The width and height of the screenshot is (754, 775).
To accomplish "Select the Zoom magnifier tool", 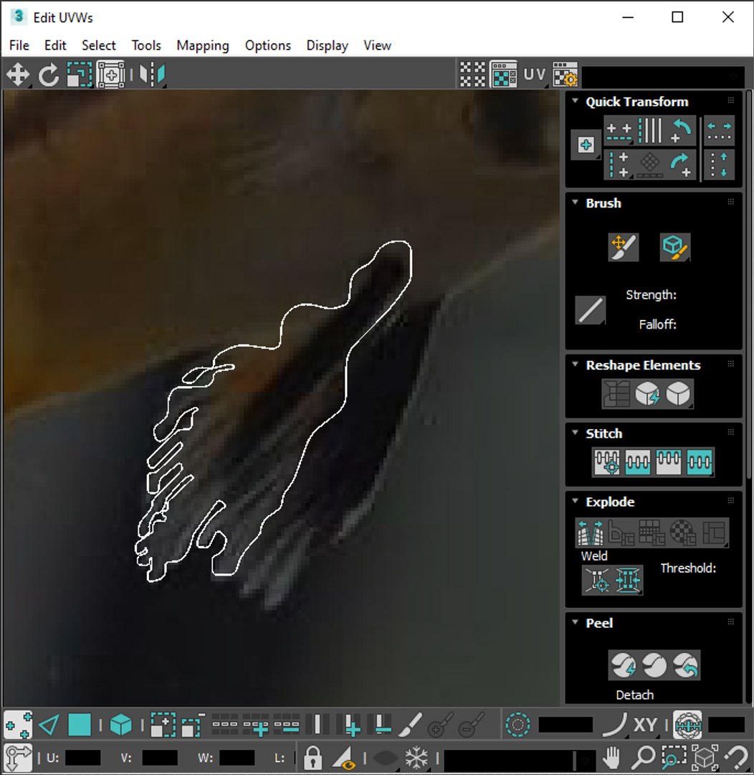I will click(x=644, y=757).
